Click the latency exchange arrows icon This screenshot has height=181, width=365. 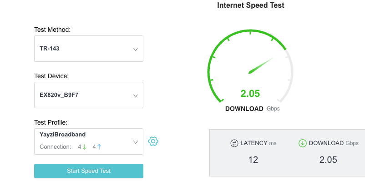coord(234,143)
